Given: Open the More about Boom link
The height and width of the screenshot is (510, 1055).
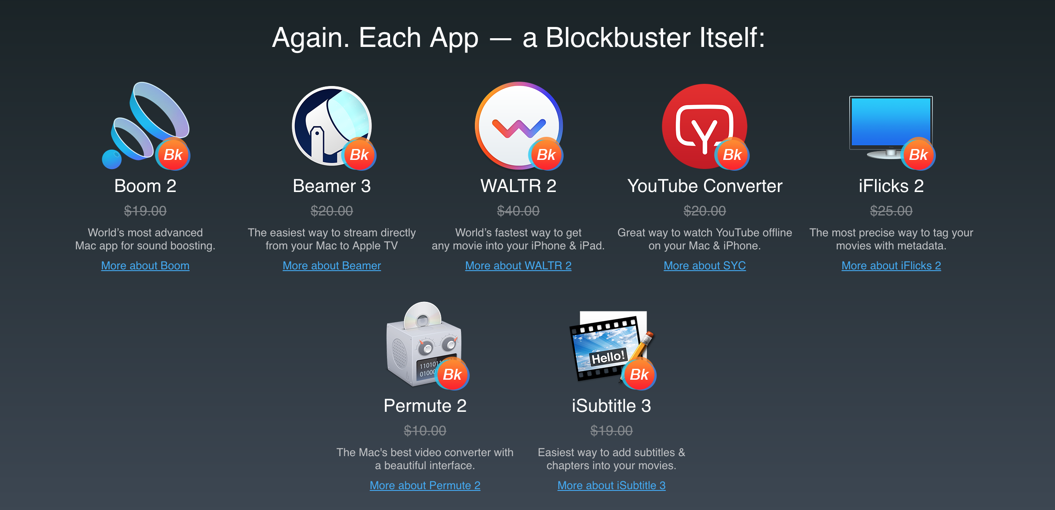Looking at the screenshot, I should tap(145, 265).
